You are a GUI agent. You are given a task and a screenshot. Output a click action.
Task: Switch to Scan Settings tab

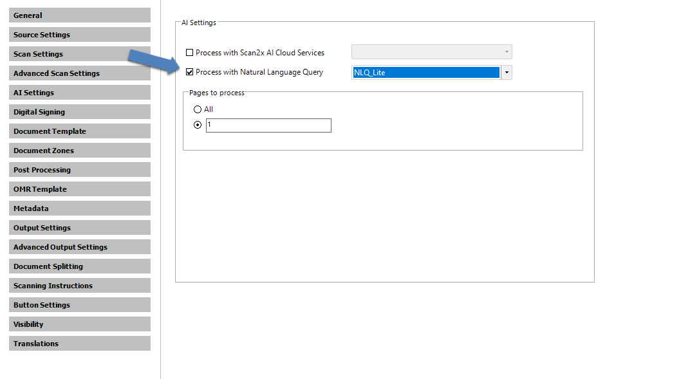80,54
